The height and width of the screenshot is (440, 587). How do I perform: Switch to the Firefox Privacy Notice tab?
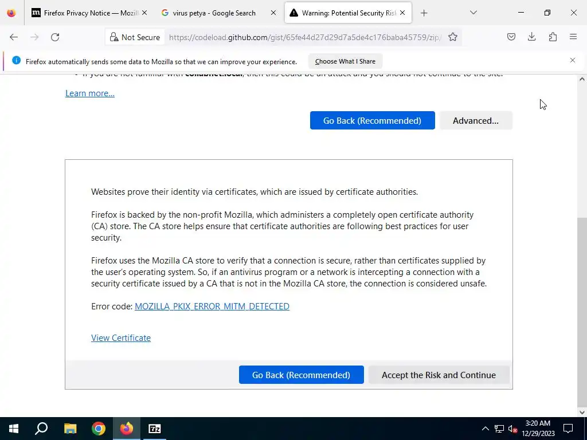pos(89,13)
